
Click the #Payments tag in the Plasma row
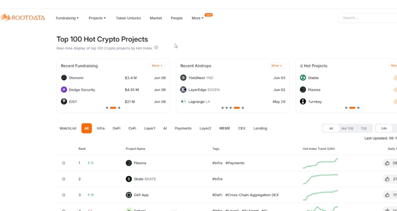tap(235, 163)
